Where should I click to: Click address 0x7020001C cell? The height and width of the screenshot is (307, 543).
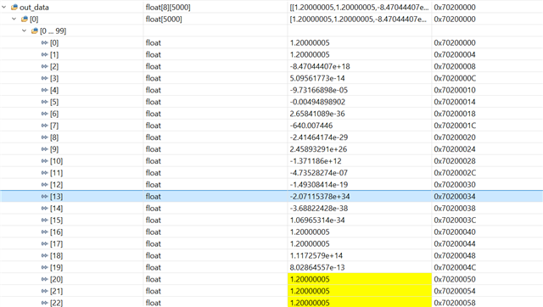[x=455, y=126]
